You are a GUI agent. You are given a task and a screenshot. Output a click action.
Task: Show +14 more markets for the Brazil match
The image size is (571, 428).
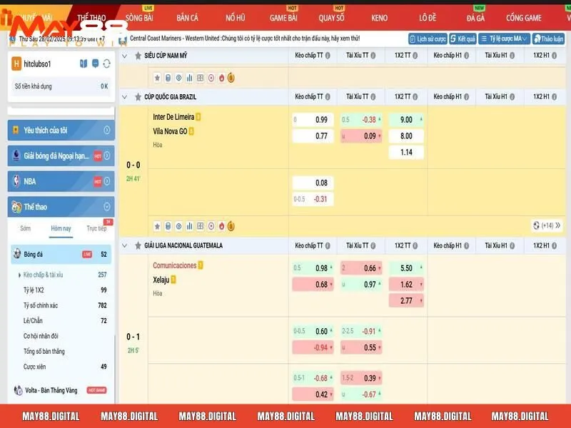click(x=547, y=225)
